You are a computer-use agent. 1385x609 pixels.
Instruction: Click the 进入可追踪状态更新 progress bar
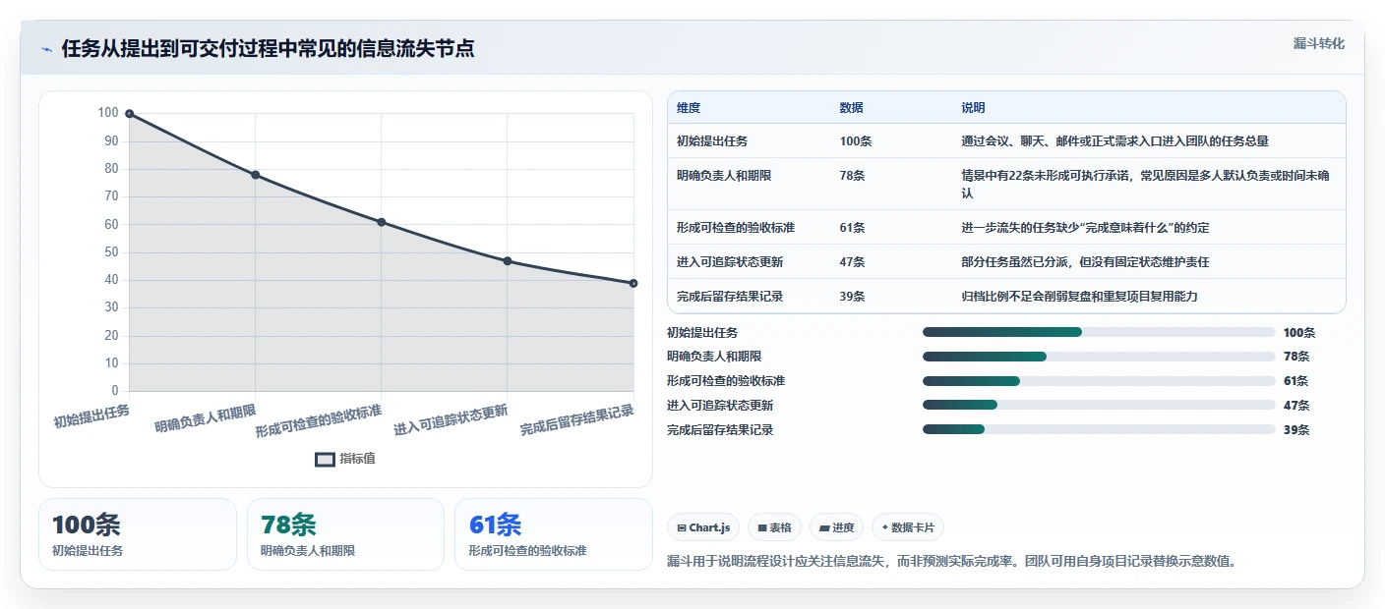1099,405
